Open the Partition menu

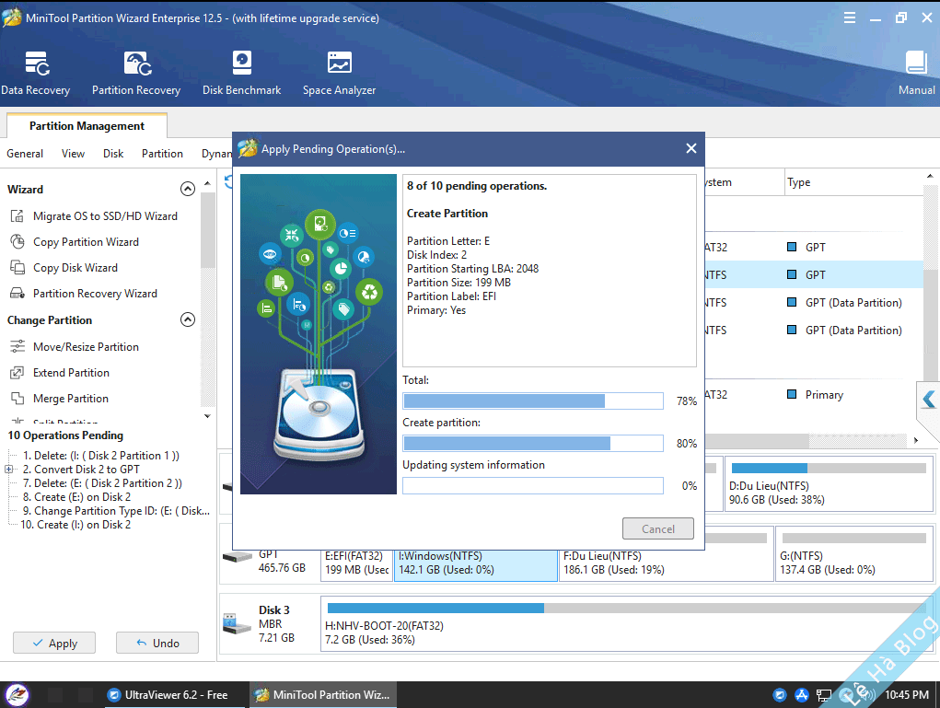coord(162,154)
